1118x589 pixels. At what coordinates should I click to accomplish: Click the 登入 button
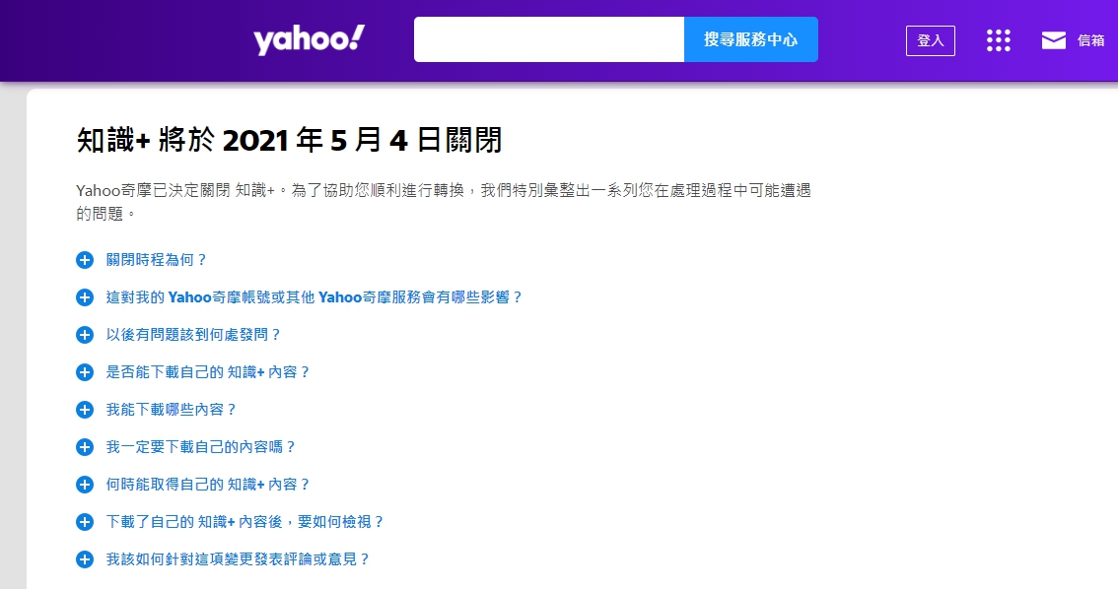[930, 40]
